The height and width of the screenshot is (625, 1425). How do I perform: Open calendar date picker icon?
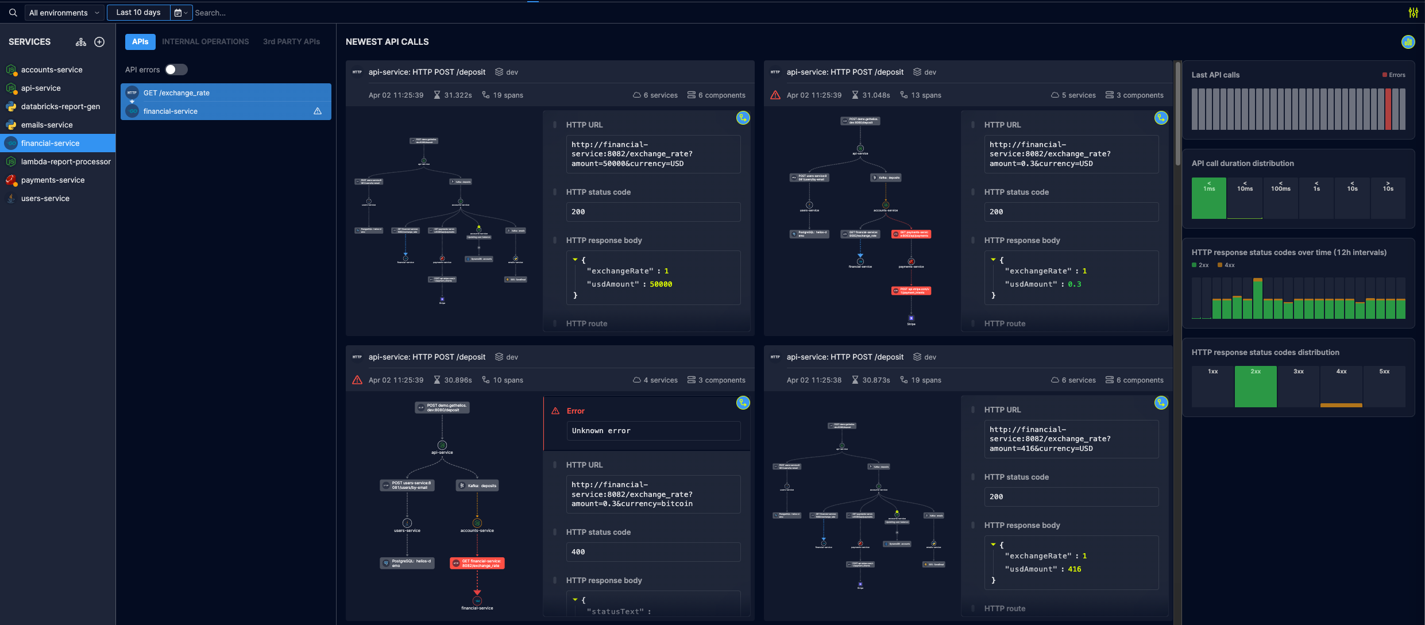click(178, 13)
